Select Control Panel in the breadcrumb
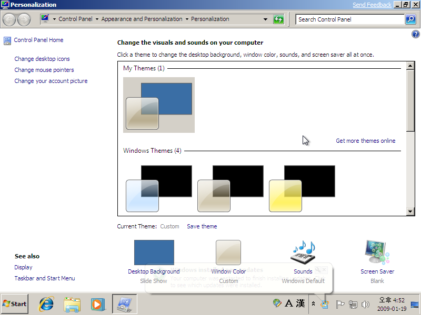Viewport: 421px width, 315px height. click(x=75, y=19)
